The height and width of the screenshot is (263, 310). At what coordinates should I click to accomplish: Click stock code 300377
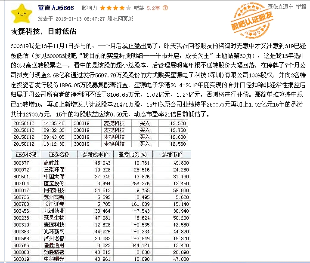tap(21, 163)
